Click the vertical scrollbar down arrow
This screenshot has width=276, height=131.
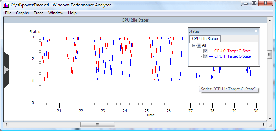pos(270,119)
